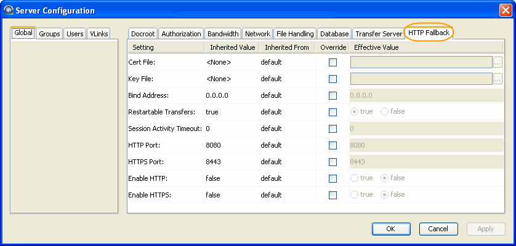Click the "Key File:" setting label
This screenshot has height=246, width=516.
(x=141, y=79)
